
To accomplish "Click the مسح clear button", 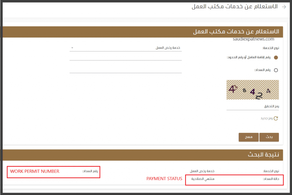I will (x=248, y=137).
